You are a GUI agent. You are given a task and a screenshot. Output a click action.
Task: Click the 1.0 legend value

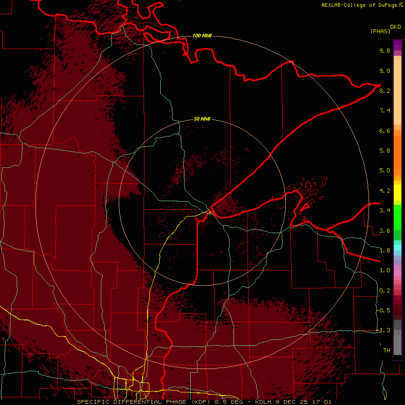385,270
